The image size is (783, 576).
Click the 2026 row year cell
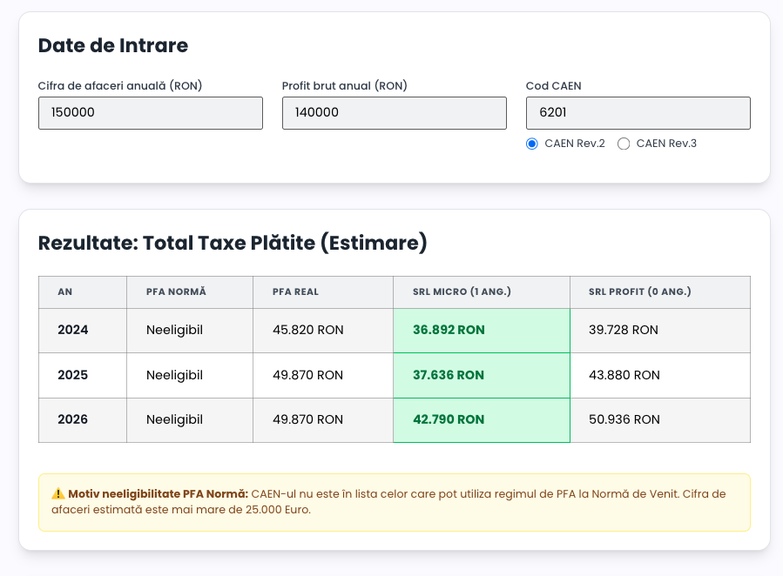73,419
